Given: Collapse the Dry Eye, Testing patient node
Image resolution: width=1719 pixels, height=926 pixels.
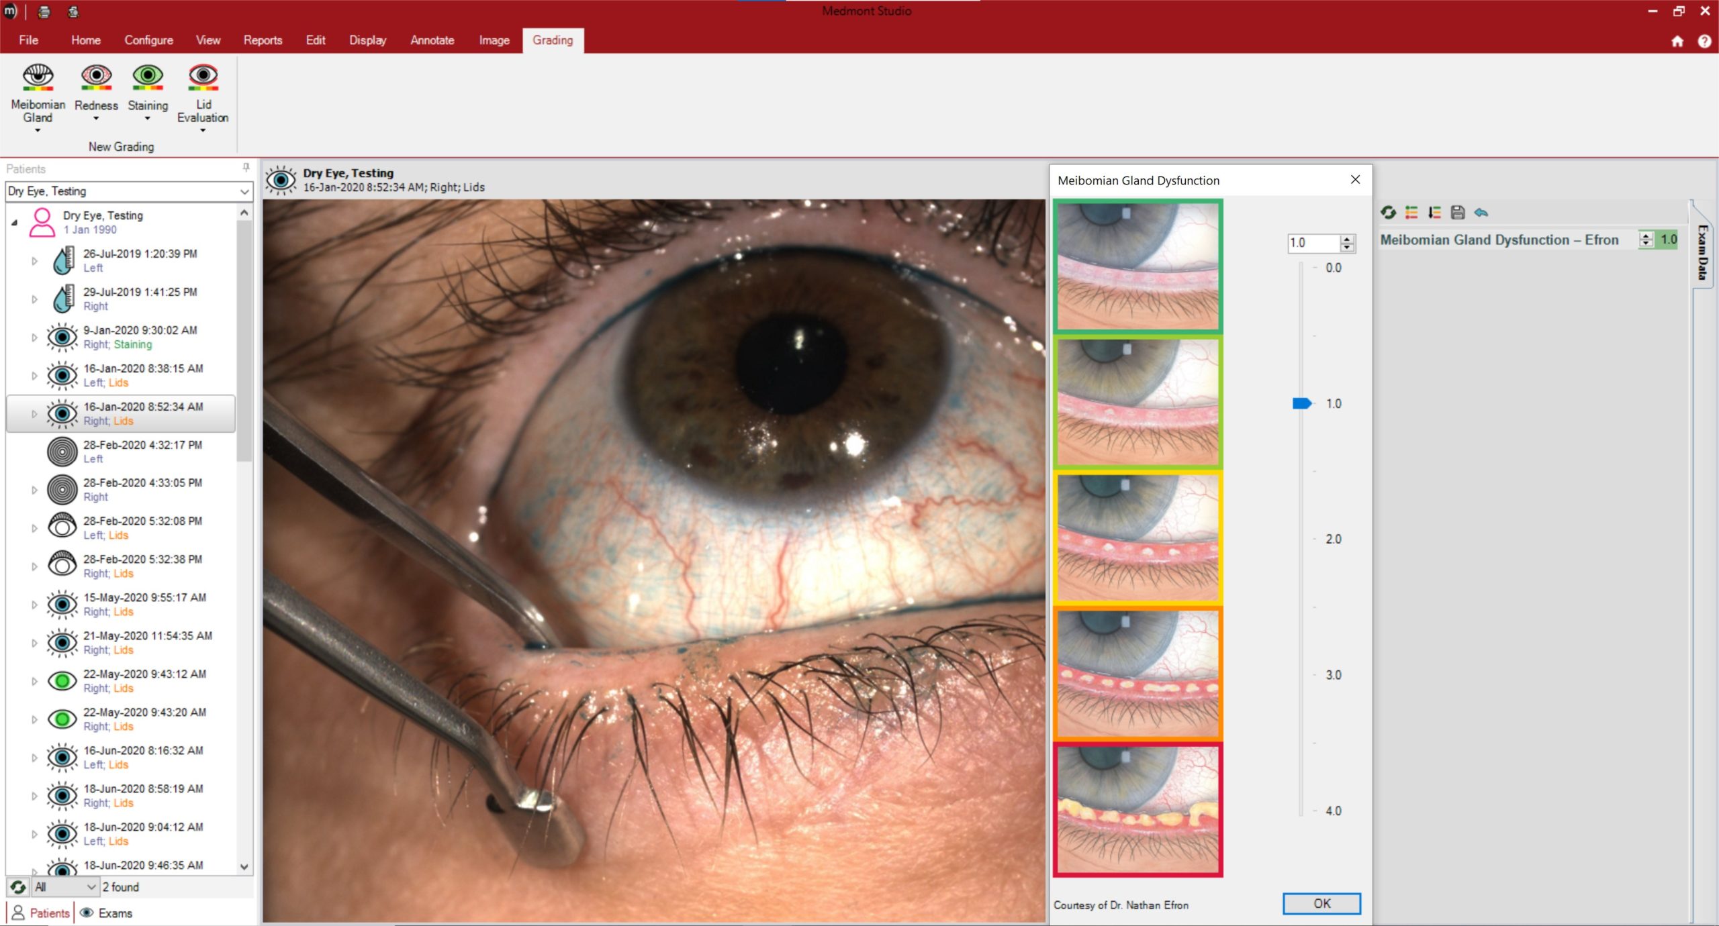Looking at the screenshot, I should pos(14,222).
